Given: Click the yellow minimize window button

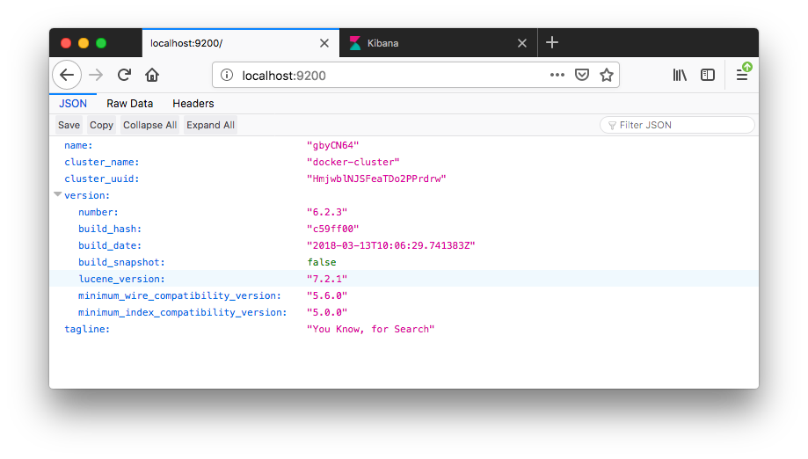Looking at the screenshot, I should coord(84,43).
